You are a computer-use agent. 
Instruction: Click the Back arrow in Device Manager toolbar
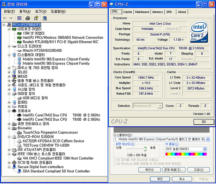[x=5, y=18]
